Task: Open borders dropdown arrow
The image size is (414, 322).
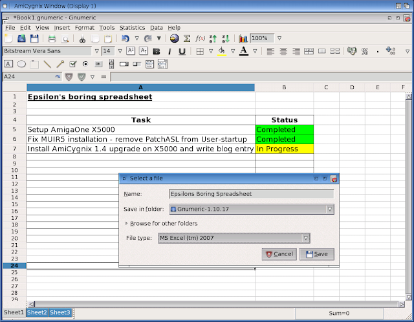Action: 211,51
